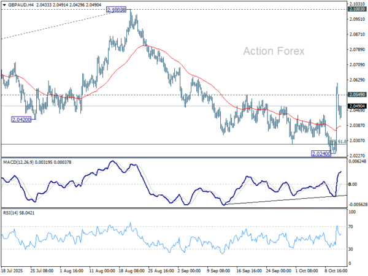
Task: Select the 2.10038 high price label
Action: [x=116, y=10]
